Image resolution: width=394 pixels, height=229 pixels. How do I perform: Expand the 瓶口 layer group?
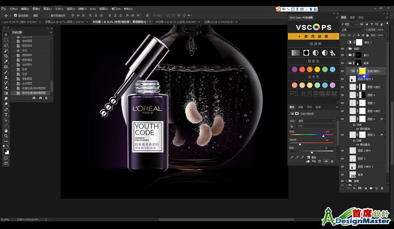(x=347, y=55)
